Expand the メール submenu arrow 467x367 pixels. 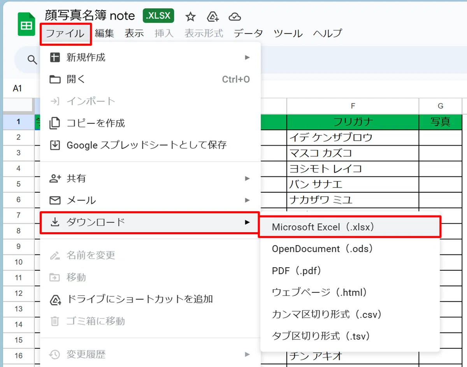[247, 200]
